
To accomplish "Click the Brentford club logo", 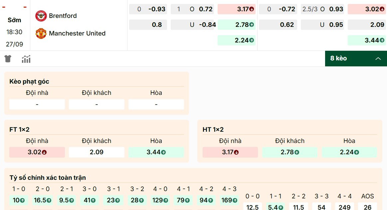I will tap(41, 15).
